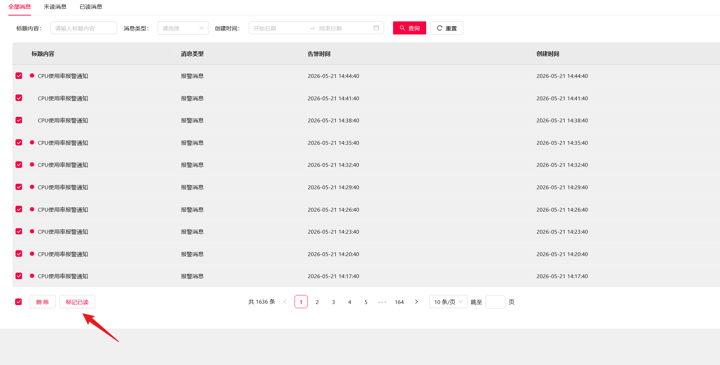
Task: Open CPU使用率报警通知 message from 14:23:40
Action: [x=63, y=232]
